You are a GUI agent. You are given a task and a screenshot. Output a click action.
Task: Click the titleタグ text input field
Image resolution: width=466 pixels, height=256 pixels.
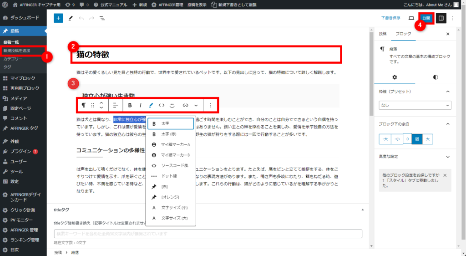click(x=208, y=234)
